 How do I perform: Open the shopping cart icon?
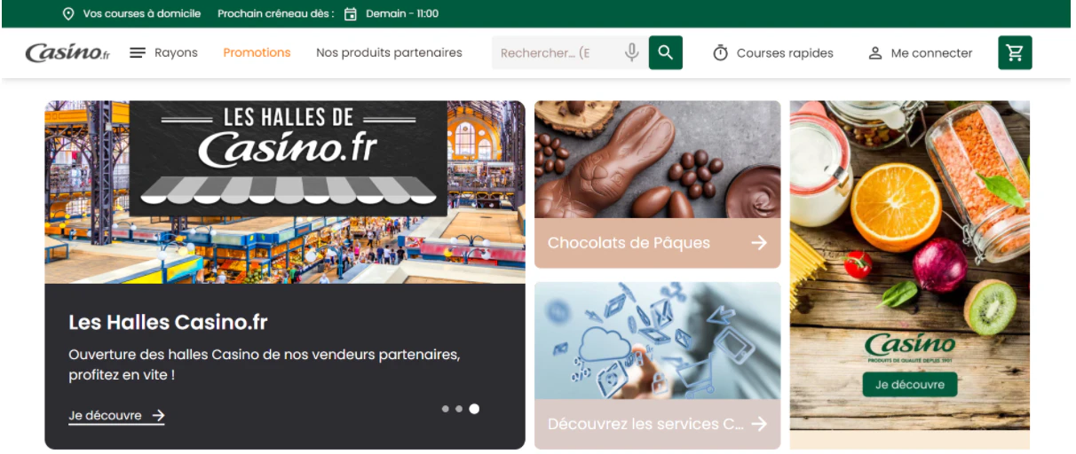(1015, 52)
